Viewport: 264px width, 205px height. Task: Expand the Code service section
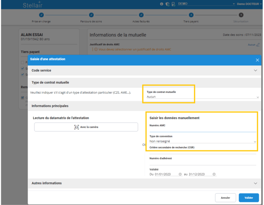coord(255,71)
